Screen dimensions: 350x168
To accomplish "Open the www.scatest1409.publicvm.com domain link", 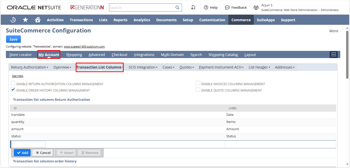I will point(84,47).
